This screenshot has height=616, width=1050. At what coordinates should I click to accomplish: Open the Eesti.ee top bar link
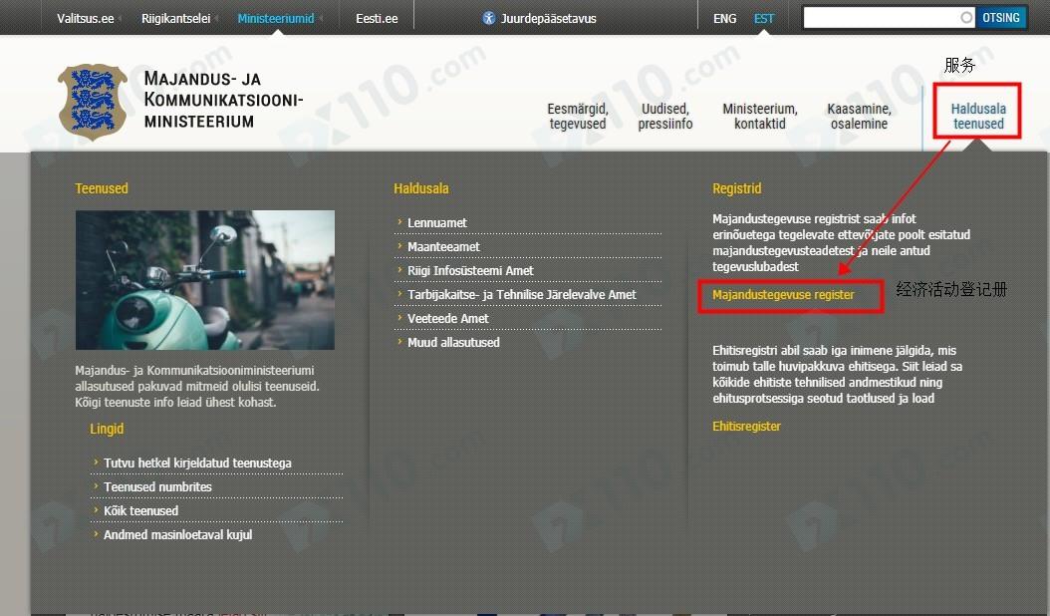(x=377, y=18)
